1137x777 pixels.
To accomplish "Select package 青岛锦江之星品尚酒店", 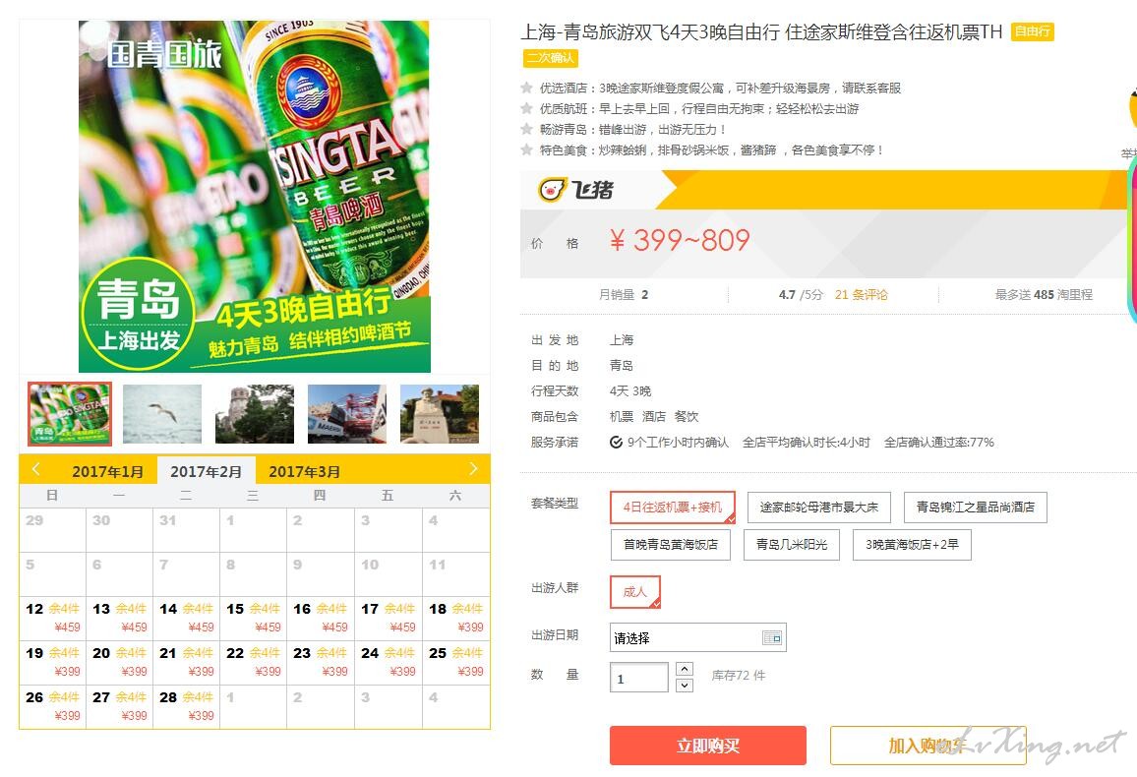I will [x=976, y=508].
